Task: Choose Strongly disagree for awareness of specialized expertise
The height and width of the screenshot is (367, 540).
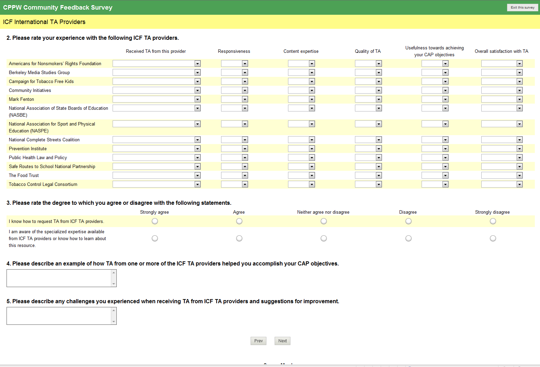Action: tap(493, 238)
